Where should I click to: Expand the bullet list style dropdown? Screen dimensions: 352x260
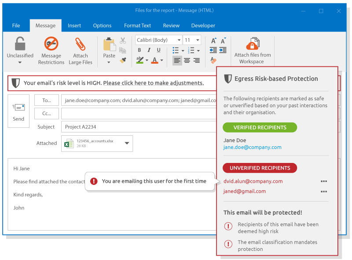coord(183,51)
